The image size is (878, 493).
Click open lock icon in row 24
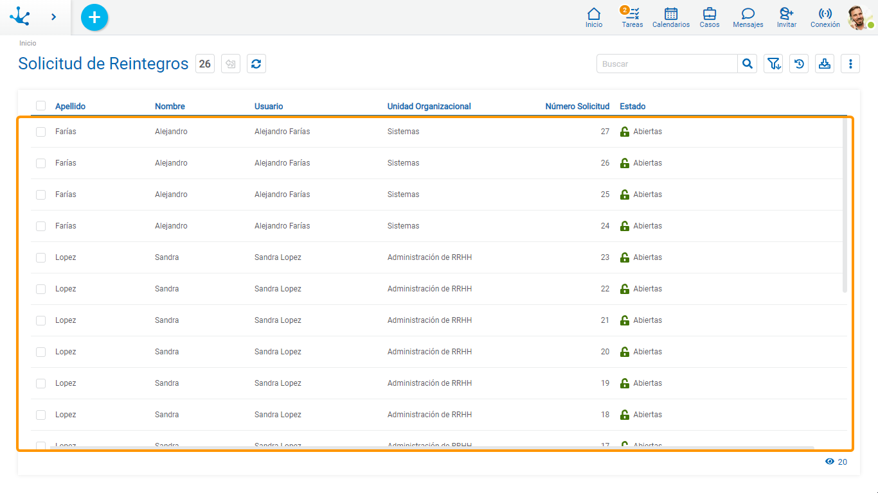tap(624, 226)
